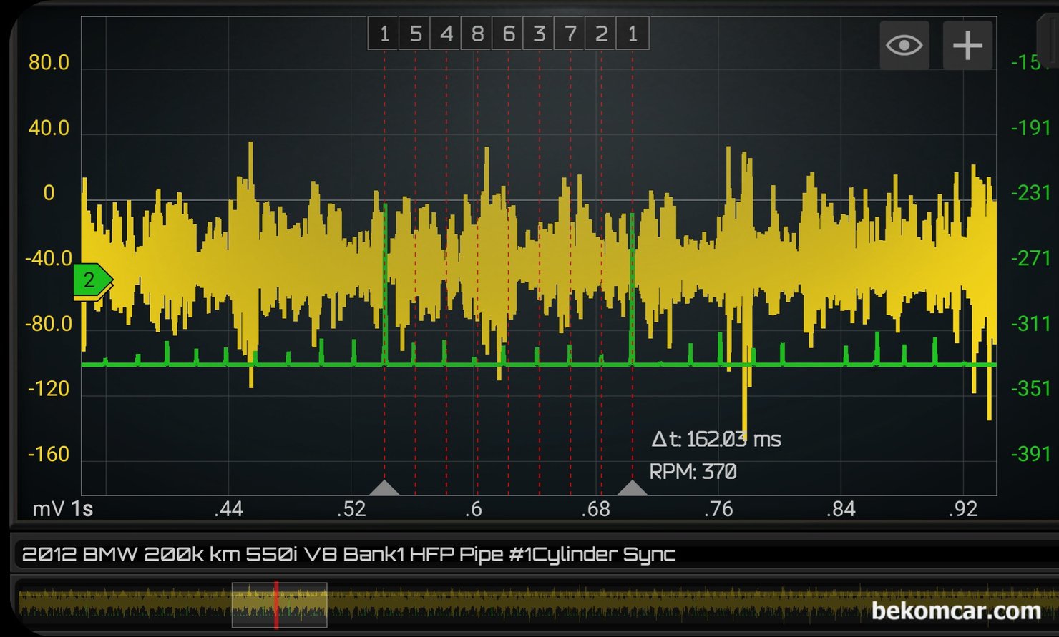Select cylinder 2 firing order box

tap(601, 34)
